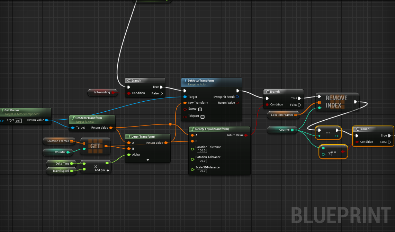Click REMOVE INDEX execution output pin
The image size is (395, 232).
(356, 102)
